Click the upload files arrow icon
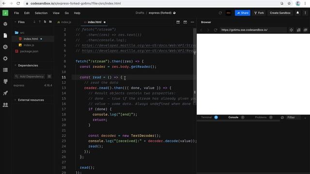Screen dimensions: 310x174 tap(40, 22)
